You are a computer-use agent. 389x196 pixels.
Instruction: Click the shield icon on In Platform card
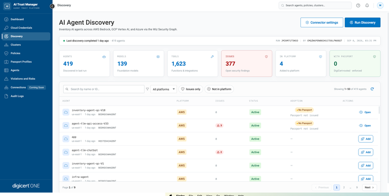(x=321, y=57)
